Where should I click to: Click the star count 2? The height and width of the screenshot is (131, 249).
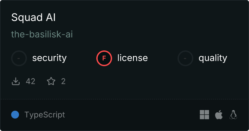pyautogui.click(x=63, y=81)
